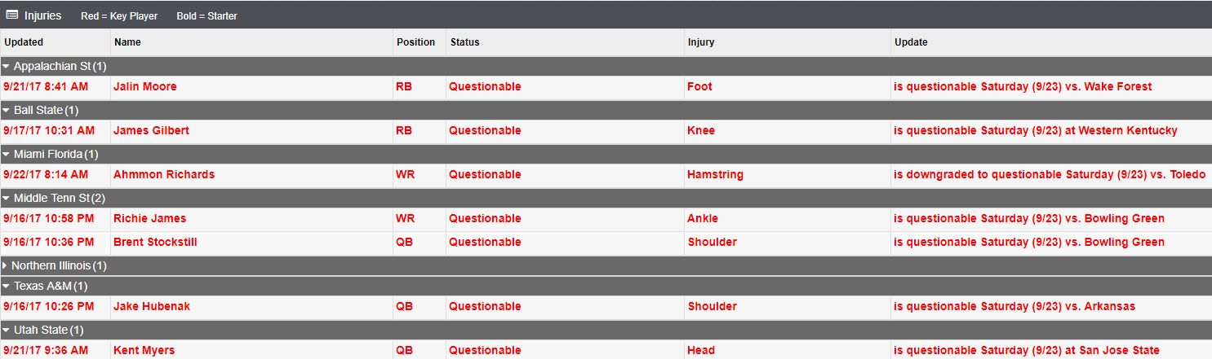The width and height of the screenshot is (1212, 359).
Task: Open Brent Stockstill's injury row
Action: 606,243
